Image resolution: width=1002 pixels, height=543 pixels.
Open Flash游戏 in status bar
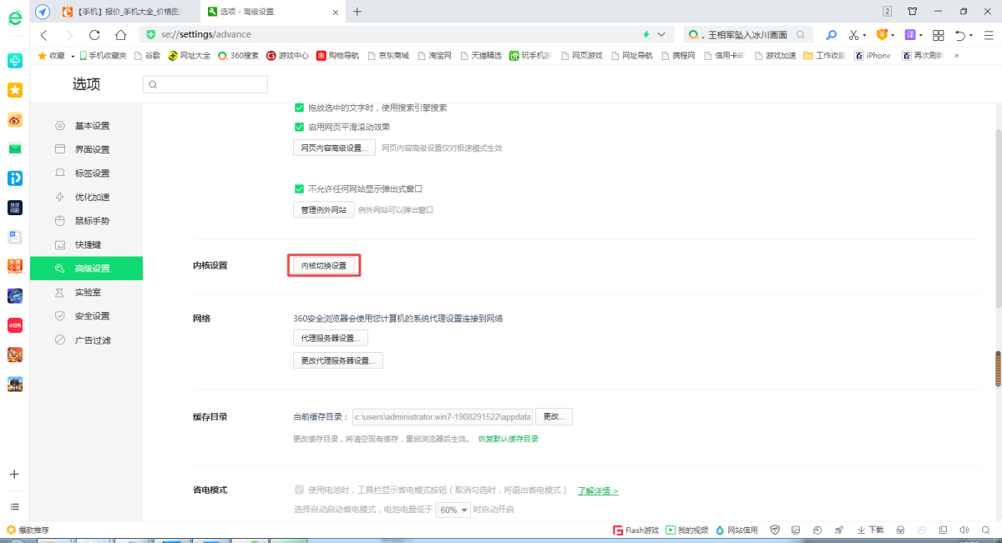coord(636,530)
